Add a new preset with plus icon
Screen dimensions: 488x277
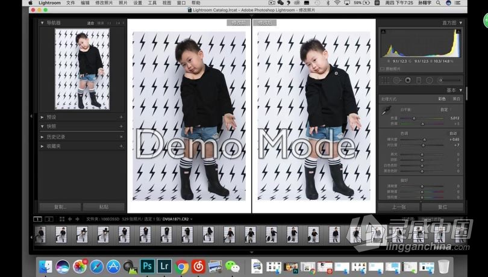(121, 117)
